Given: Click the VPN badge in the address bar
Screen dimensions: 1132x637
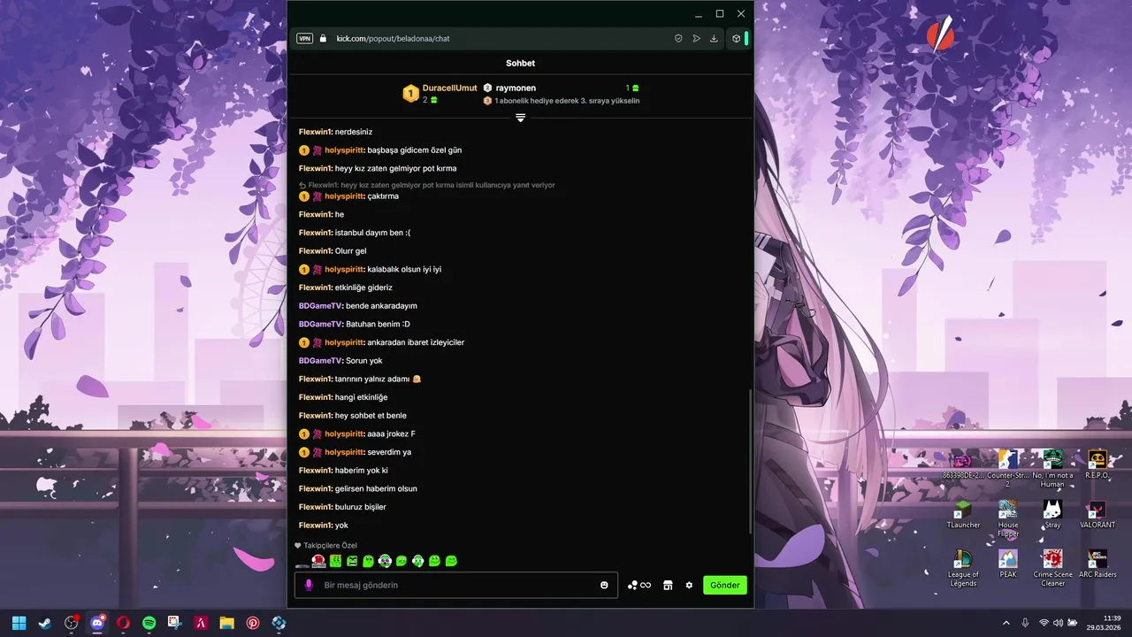Looking at the screenshot, I should click(304, 39).
